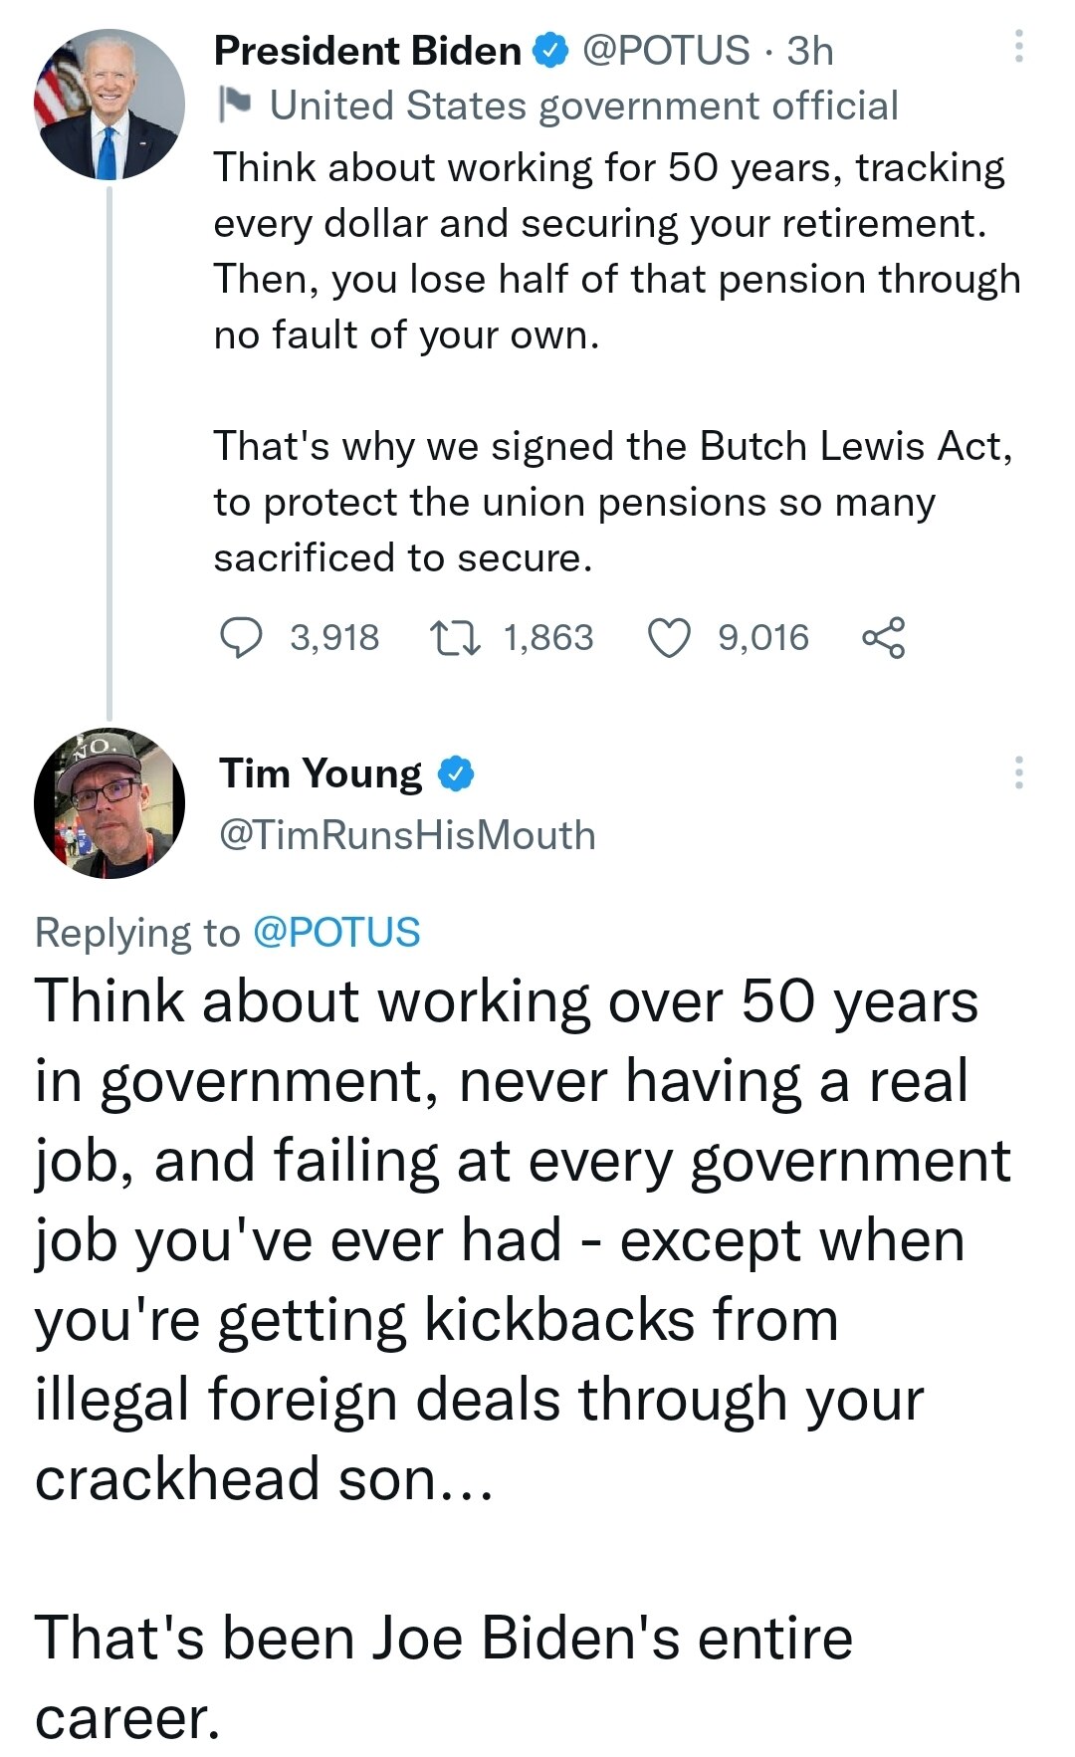Open the three-dot menu on Tim Young's reply

[1019, 773]
